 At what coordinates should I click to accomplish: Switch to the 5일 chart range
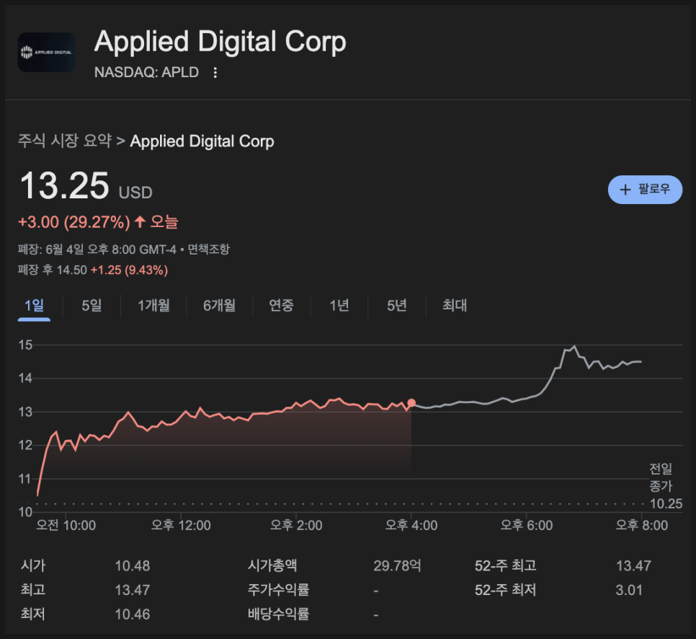(92, 306)
